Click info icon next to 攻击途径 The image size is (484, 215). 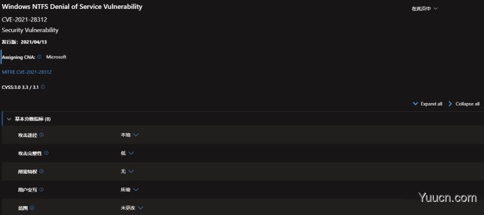(42, 135)
